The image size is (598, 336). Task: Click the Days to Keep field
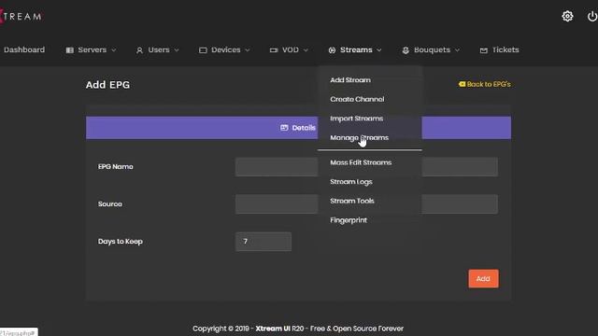263,242
